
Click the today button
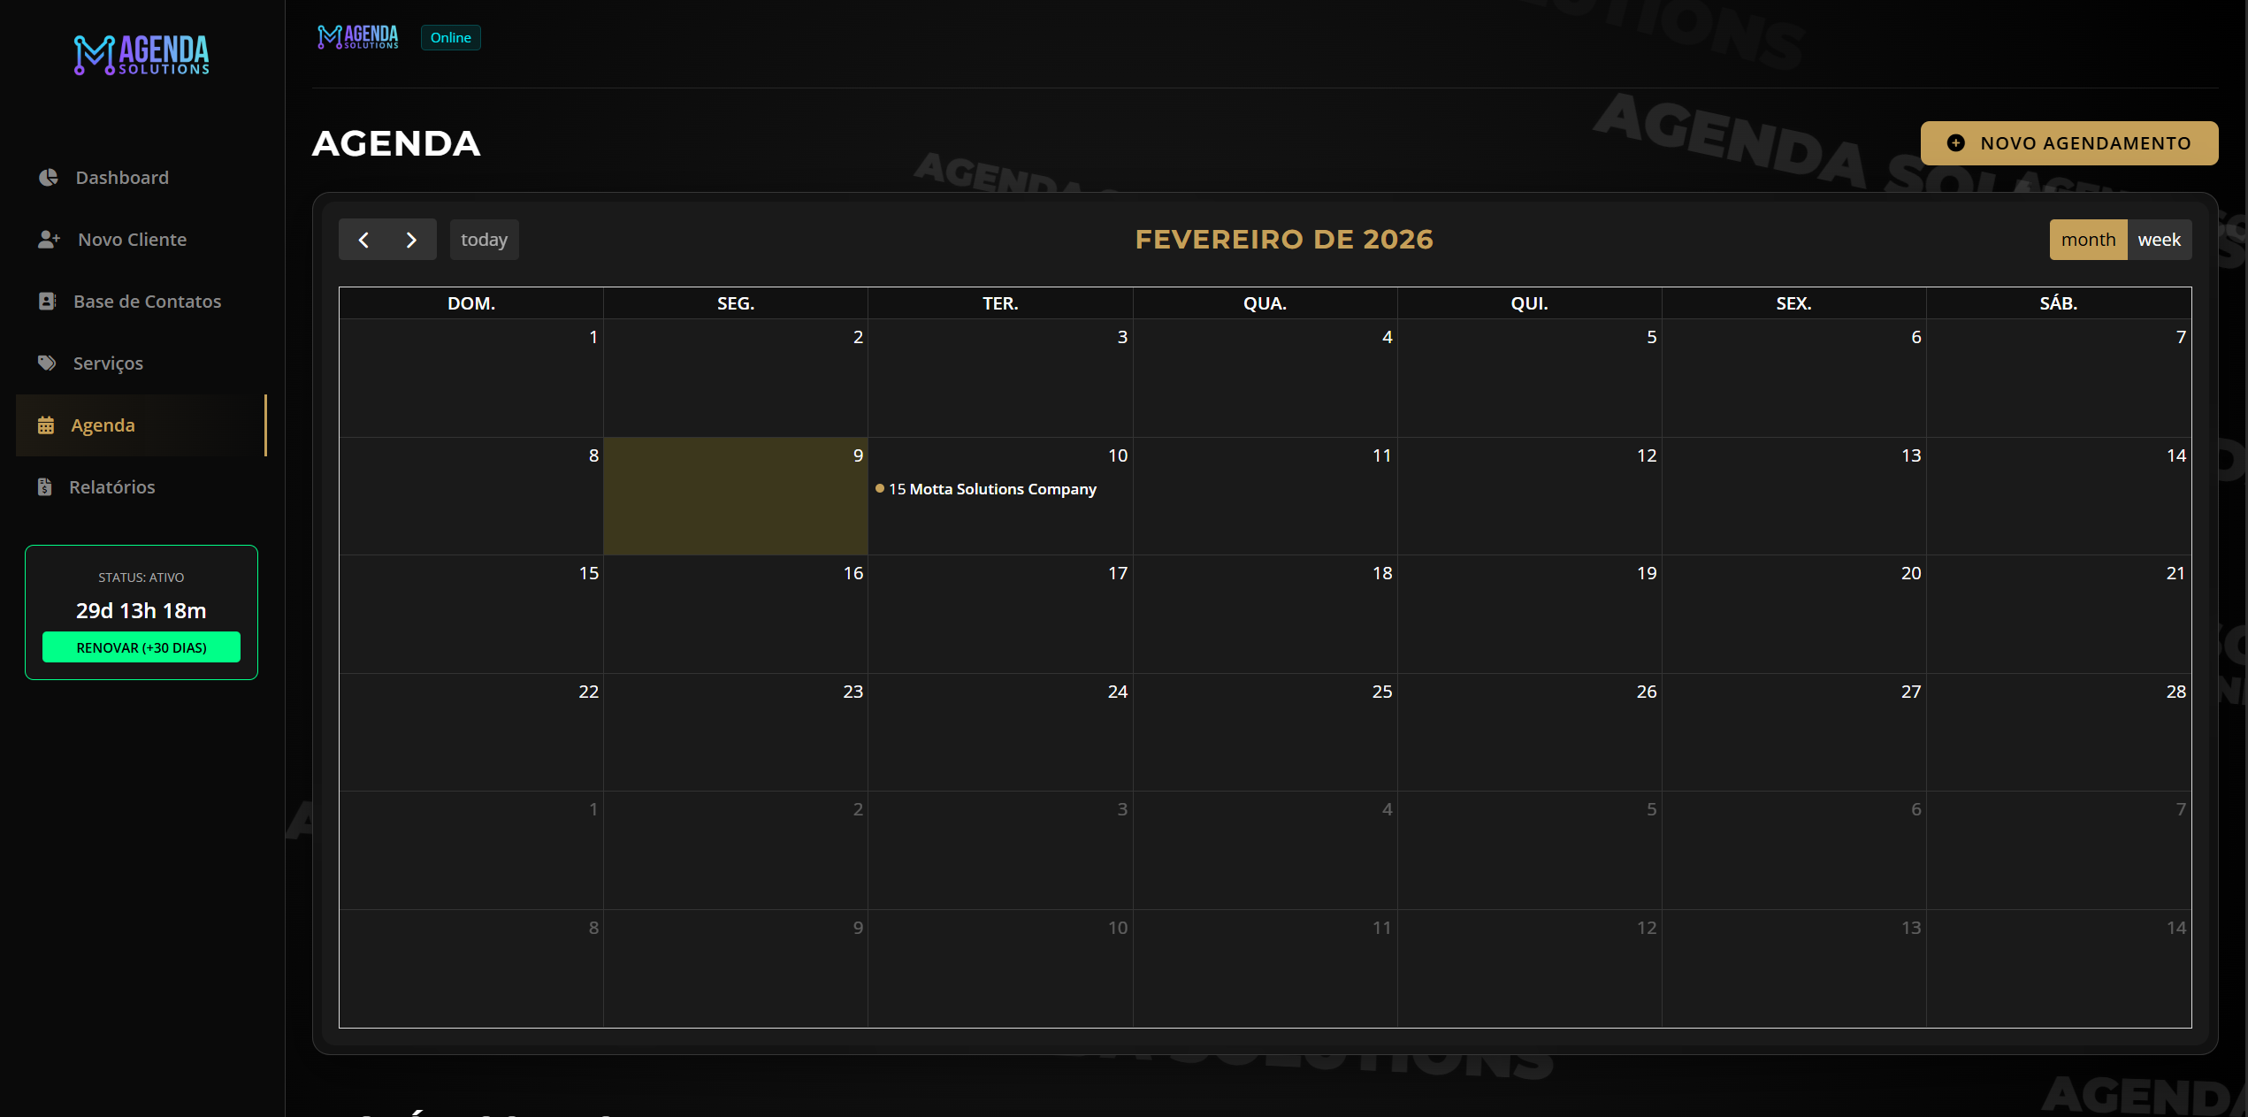point(484,239)
